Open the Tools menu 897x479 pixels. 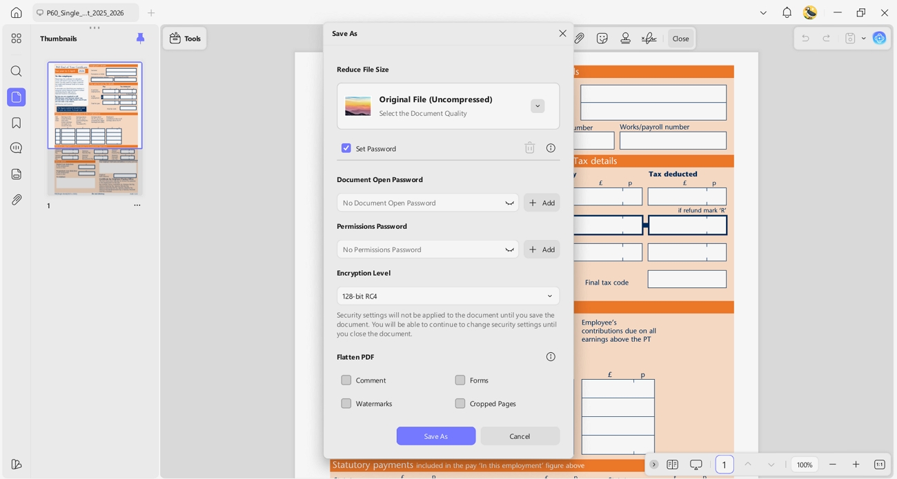click(185, 39)
